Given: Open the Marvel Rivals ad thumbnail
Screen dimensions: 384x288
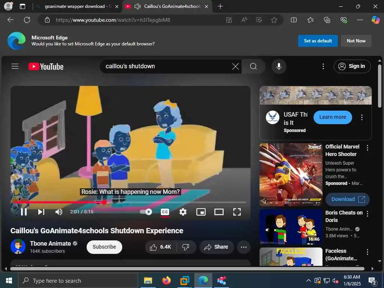Looking at the screenshot, I should pyautogui.click(x=291, y=174).
